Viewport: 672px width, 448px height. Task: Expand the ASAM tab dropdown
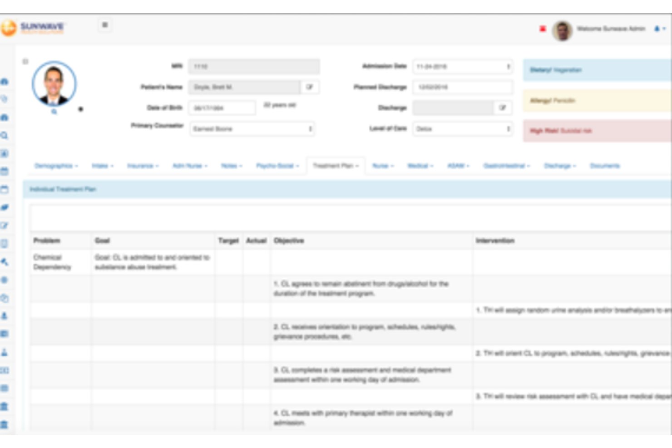459,166
